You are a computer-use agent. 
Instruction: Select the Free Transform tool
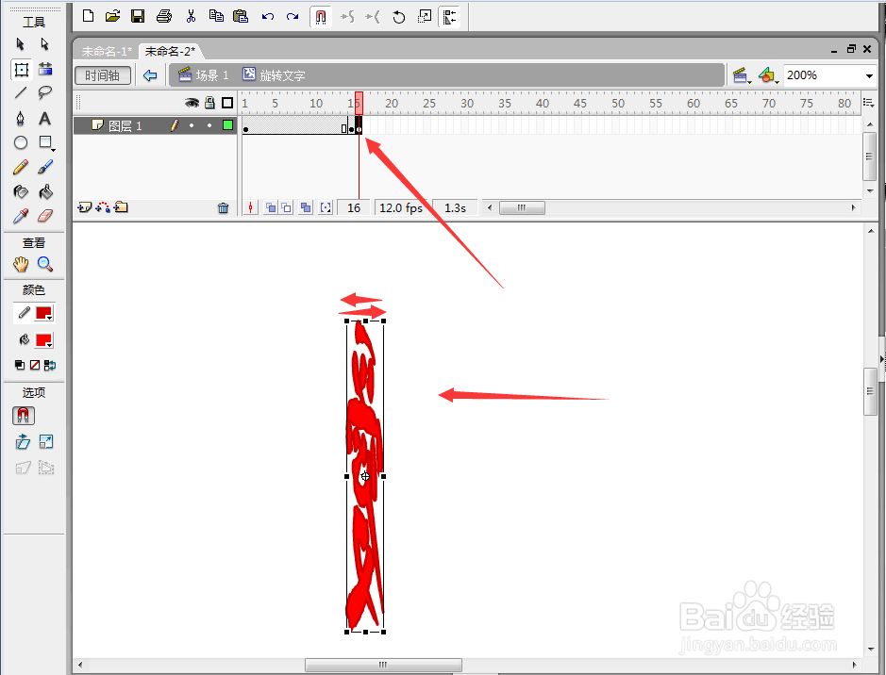coord(21,70)
